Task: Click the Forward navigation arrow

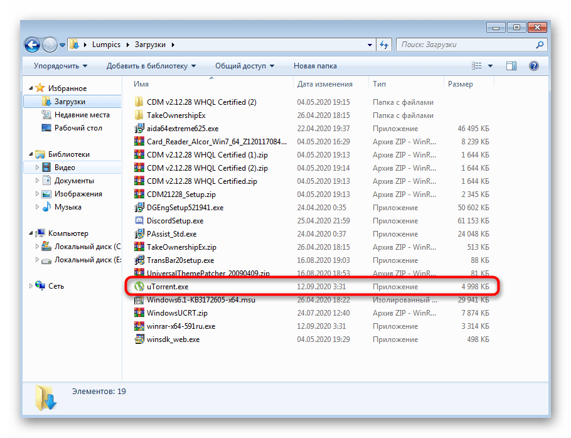Action: 50,45
